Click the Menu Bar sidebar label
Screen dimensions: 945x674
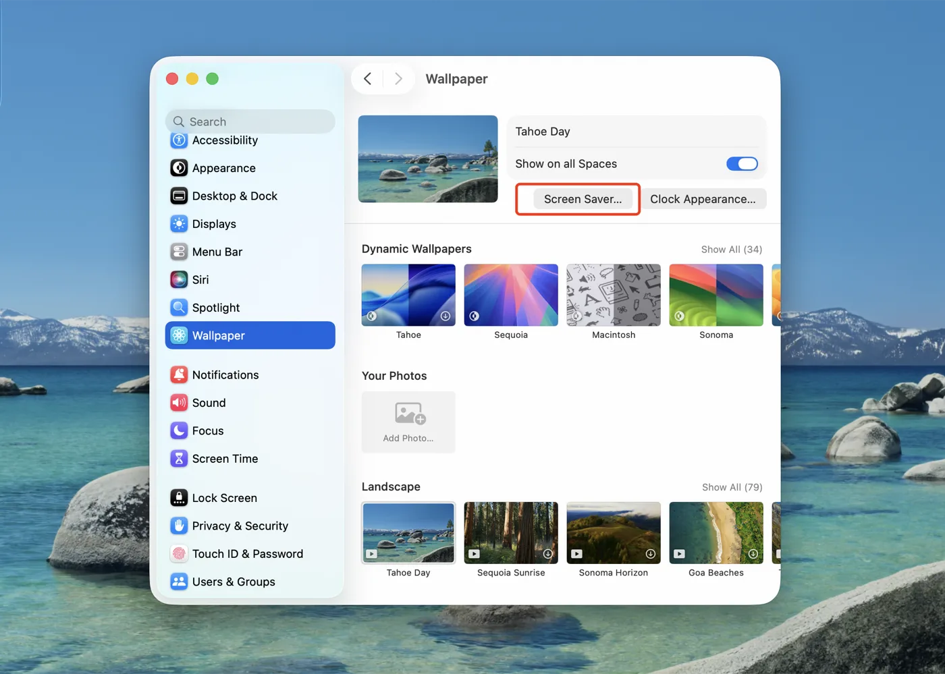217,252
